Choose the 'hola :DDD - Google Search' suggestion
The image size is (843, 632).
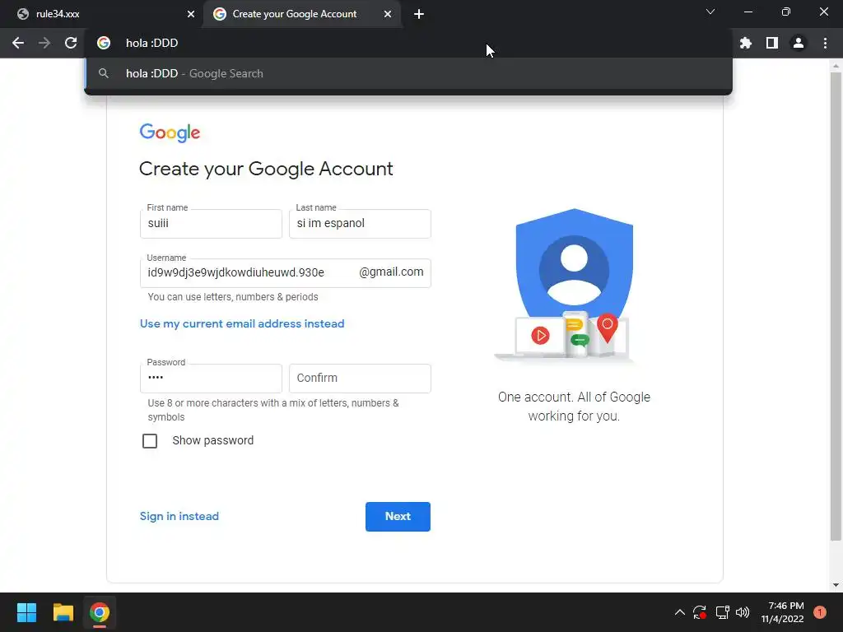coord(408,73)
